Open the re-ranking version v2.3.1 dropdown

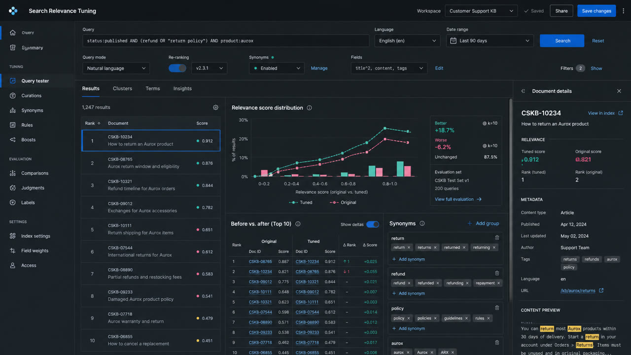(x=209, y=68)
